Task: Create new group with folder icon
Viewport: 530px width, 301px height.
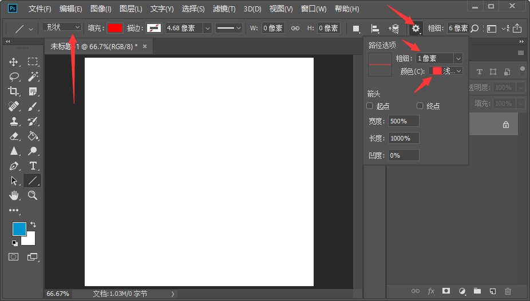Action: click(477, 291)
